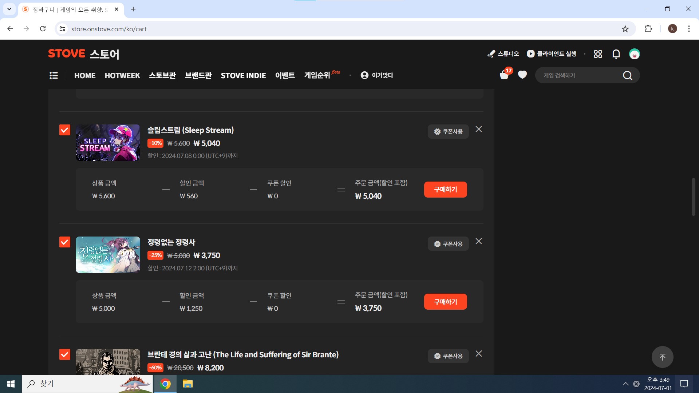The width and height of the screenshot is (699, 393).
Task: Open the notifications bell icon
Action: click(616, 54)
